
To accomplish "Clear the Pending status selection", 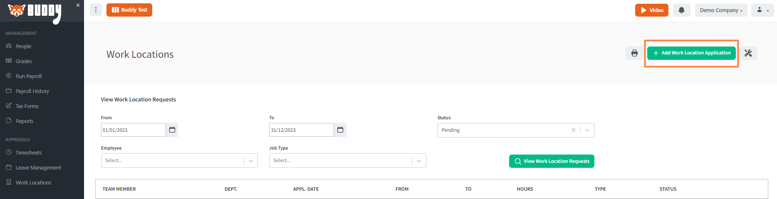I will [574, 130].
